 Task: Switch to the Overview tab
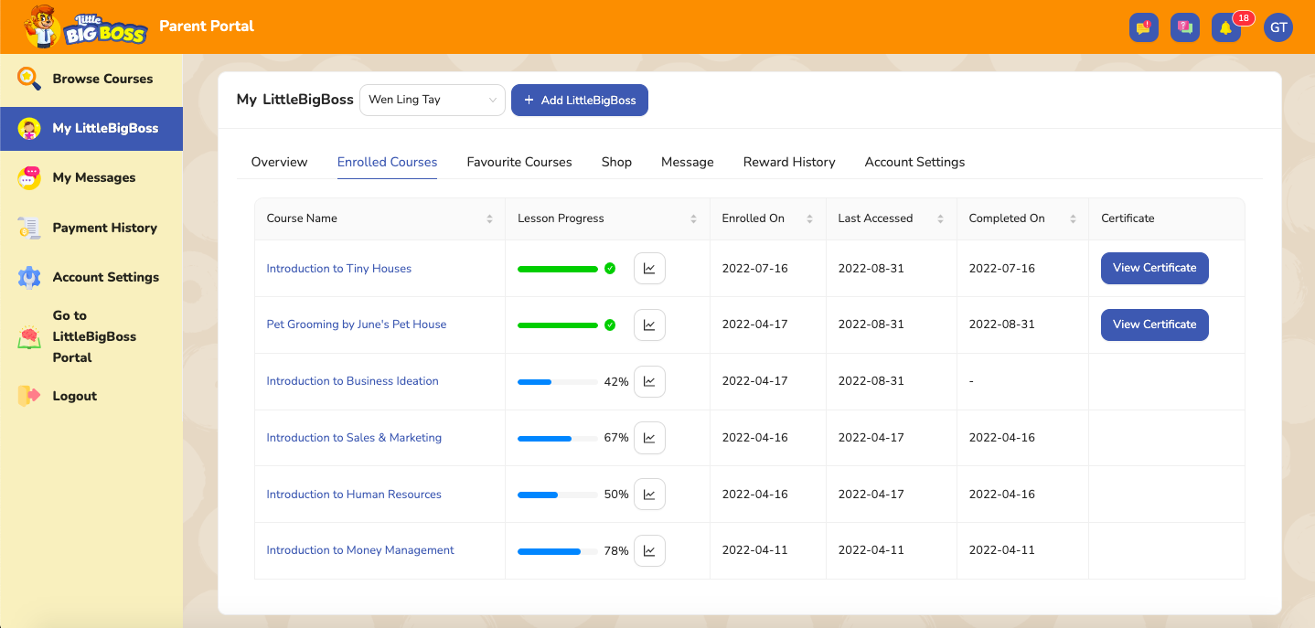click(x=279, y=162)
